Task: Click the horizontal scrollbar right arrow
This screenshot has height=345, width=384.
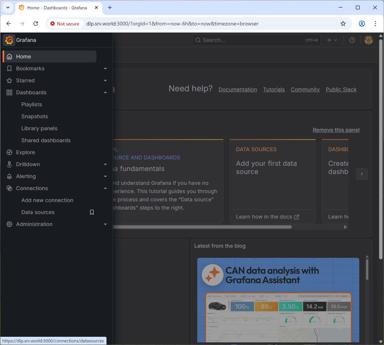Action: (x=345, y=227)
